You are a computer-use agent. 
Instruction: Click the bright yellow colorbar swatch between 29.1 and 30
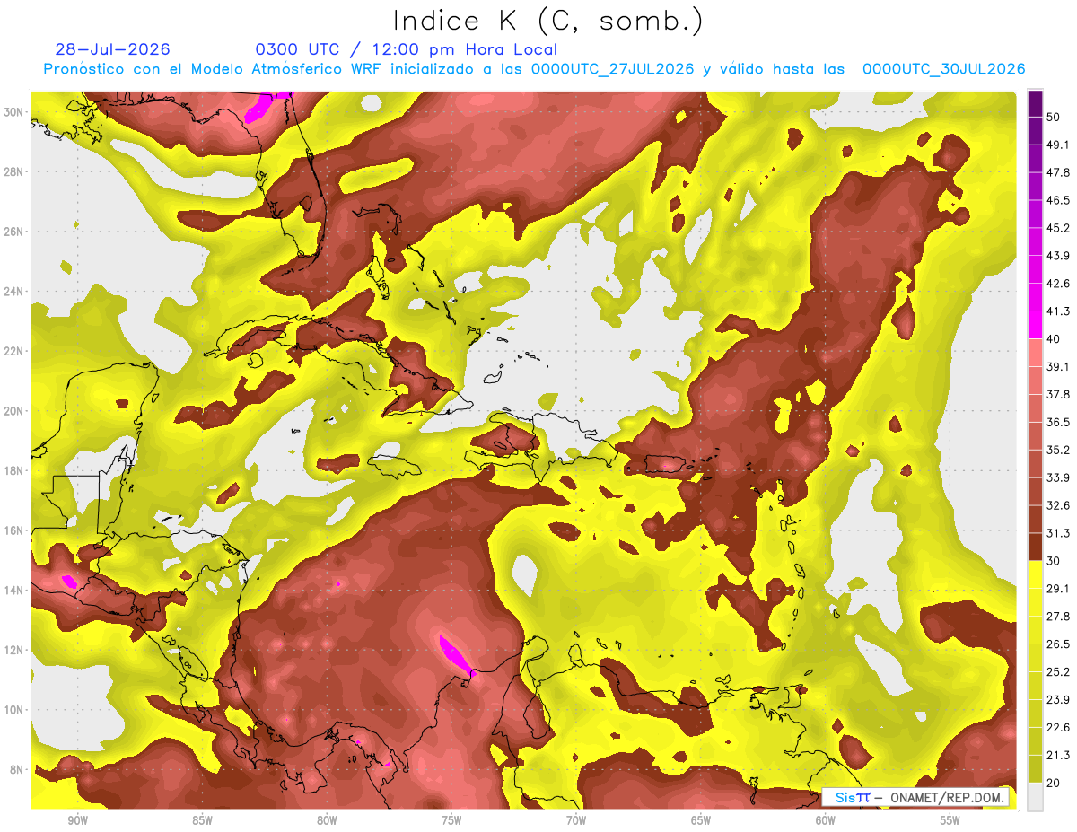(1035, 574)
